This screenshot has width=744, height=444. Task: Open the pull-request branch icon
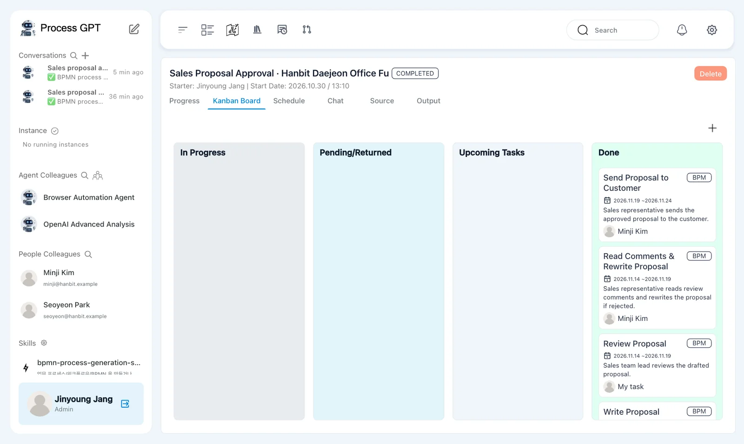tap(307, 30)
